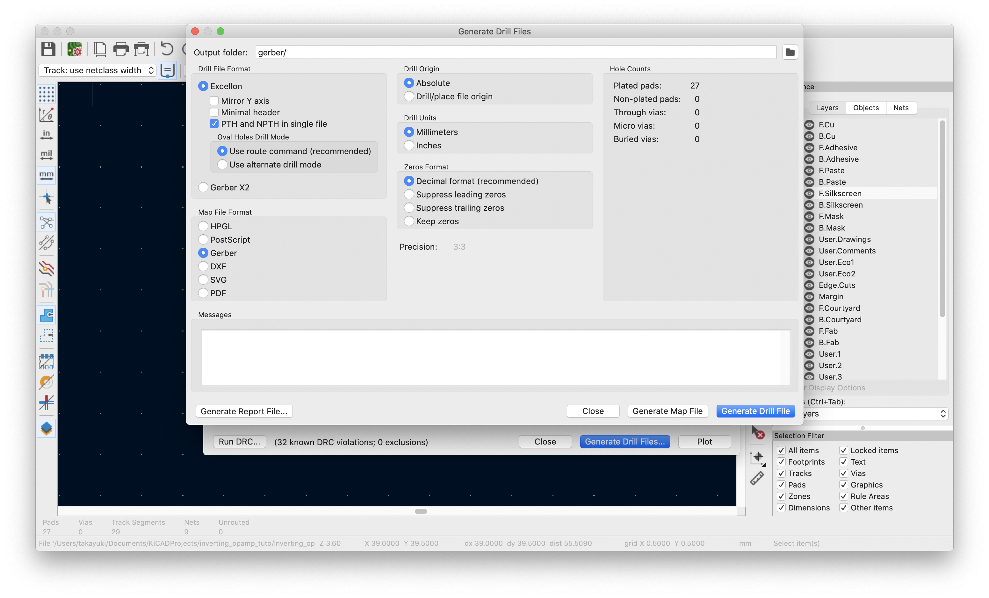The width and height of the screenshot is (989, 598).
Task: Click Generate Drill File button
Action: pyautogui.click(x=755, y=411)
